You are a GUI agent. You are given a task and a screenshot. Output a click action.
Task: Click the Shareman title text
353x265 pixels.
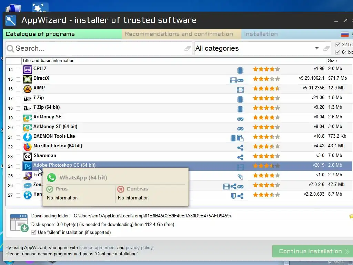tap(45, 156)
